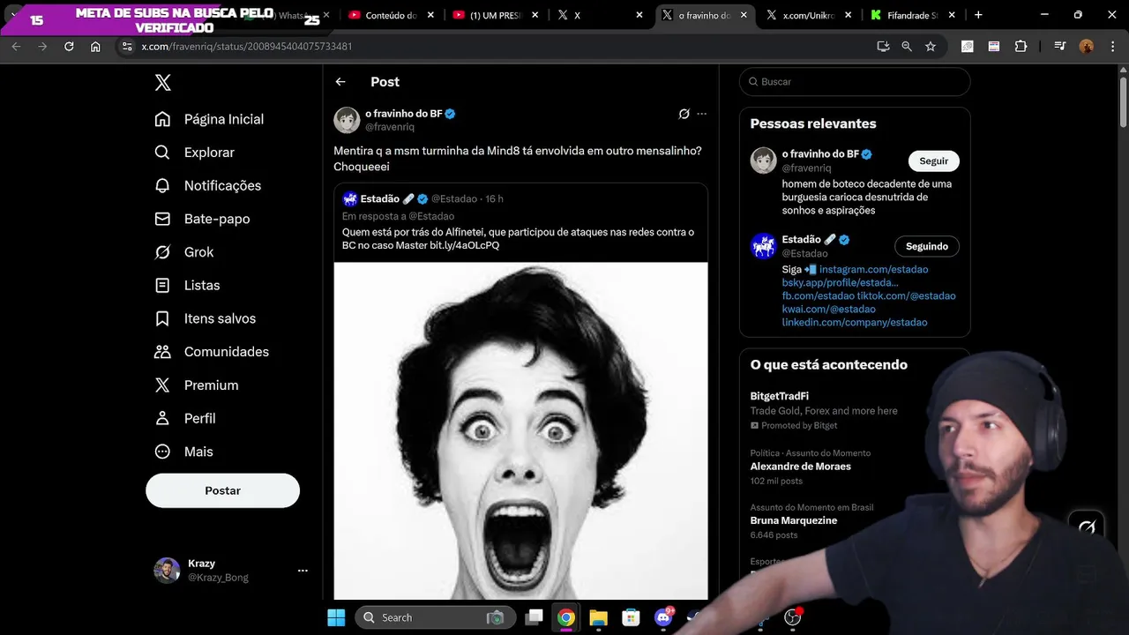Viewport: 1129px width, 635px height.
Task: Open the screaming woman image
Action: point(520,431)
